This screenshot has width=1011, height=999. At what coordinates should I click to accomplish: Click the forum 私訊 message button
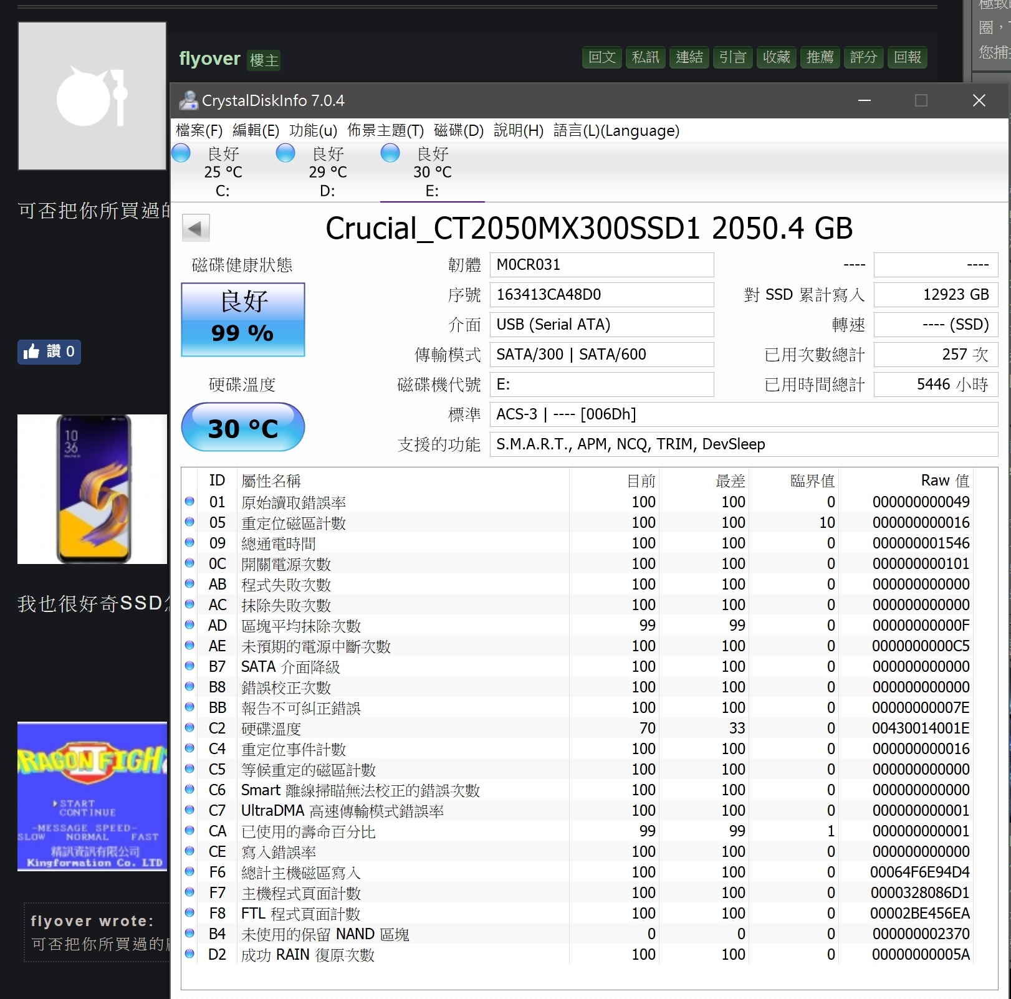645,57
